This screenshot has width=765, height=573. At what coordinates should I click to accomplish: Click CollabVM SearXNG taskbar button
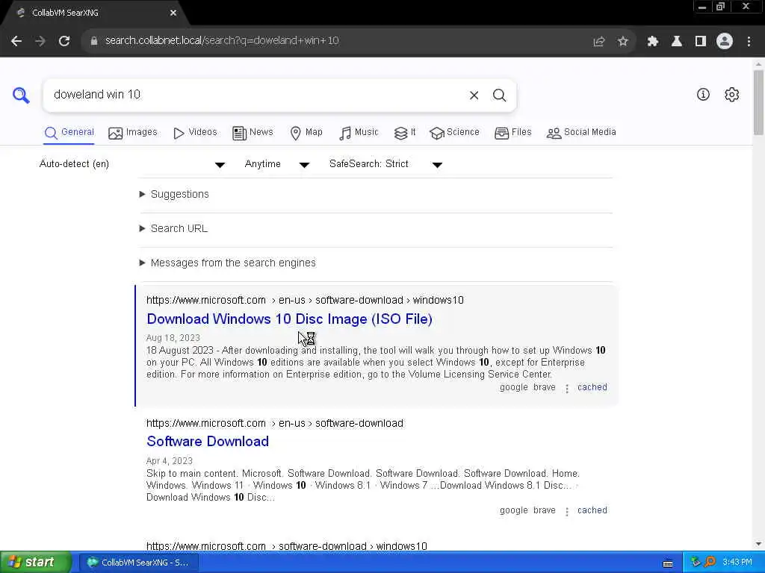pos(139,563)
